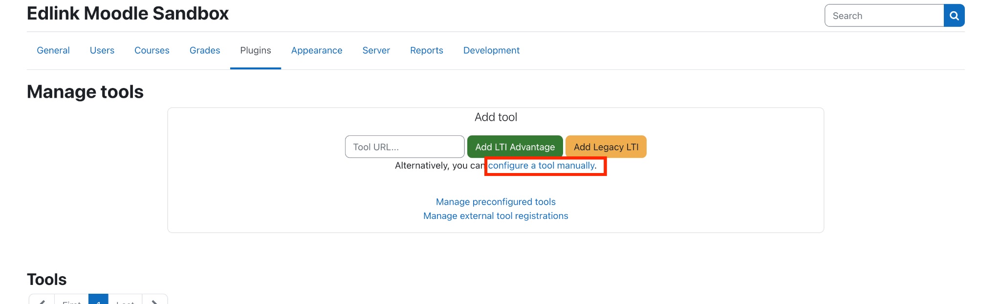Go to the Appearance tab
The height and width of the screenshot is (304, 1001).
pyautogui.click(x=317, y=50)
